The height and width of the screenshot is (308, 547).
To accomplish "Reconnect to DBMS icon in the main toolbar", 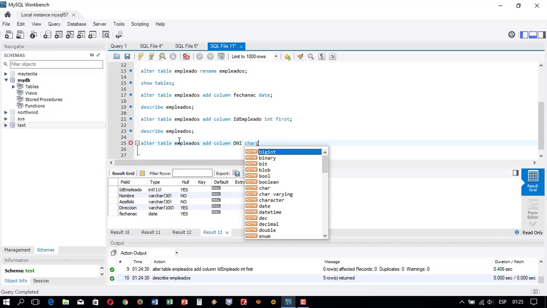I will click(119, 35).
